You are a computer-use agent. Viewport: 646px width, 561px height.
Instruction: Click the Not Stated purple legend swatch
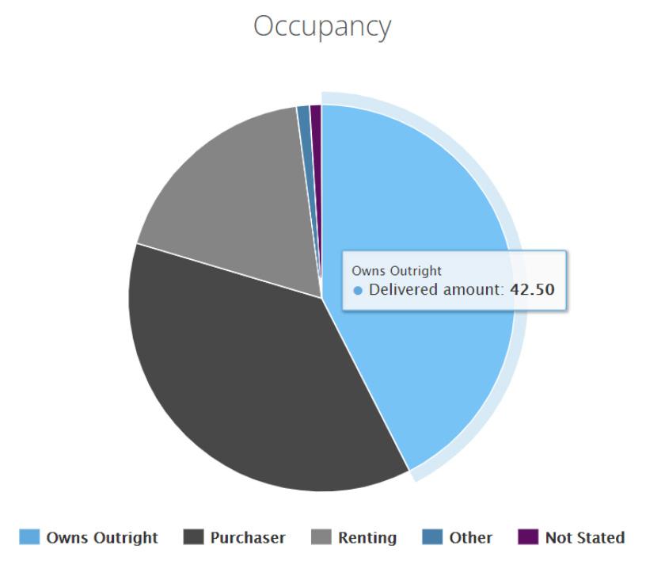(528, 537)
